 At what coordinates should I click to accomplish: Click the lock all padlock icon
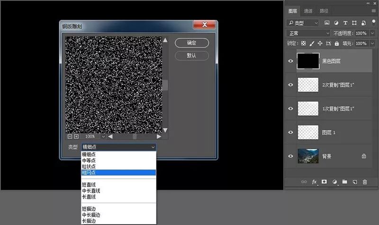pyautogui.click(x=337, y=43)
